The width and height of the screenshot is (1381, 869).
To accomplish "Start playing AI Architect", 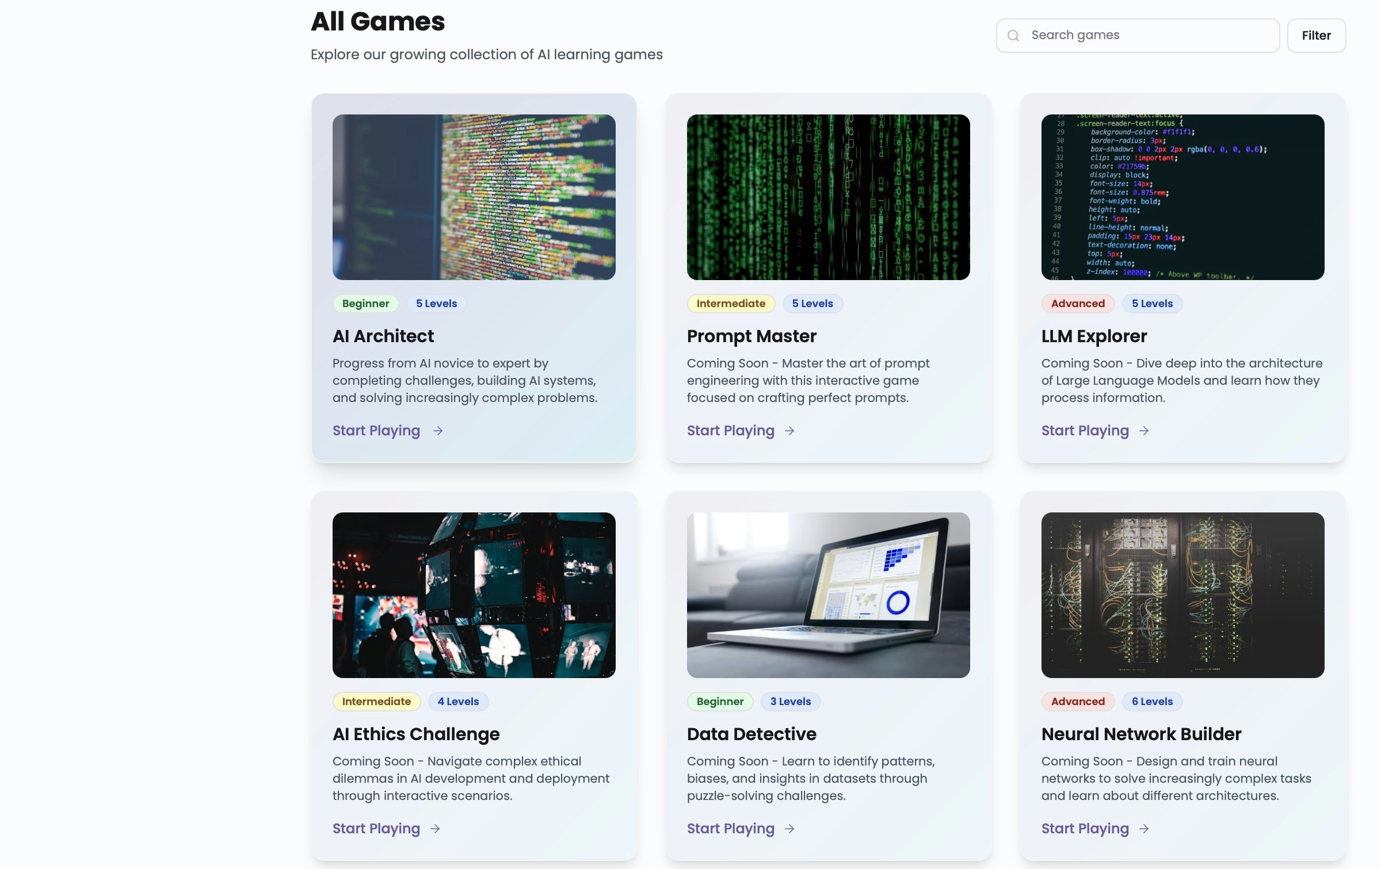I will [376, 431].
